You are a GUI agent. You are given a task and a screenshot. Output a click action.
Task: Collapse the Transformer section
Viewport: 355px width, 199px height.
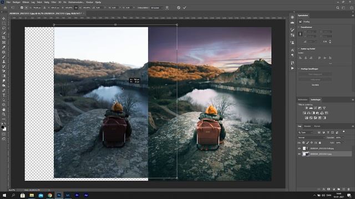pyautogui.click(x=298, y=27)
